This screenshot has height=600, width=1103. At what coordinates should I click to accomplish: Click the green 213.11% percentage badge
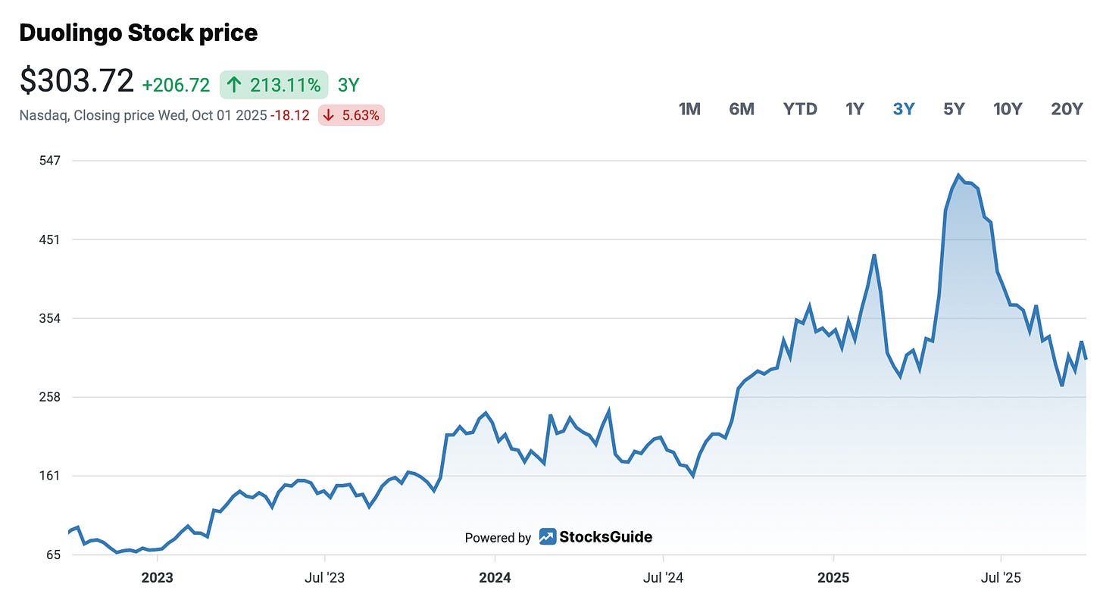tap(273, 85)
